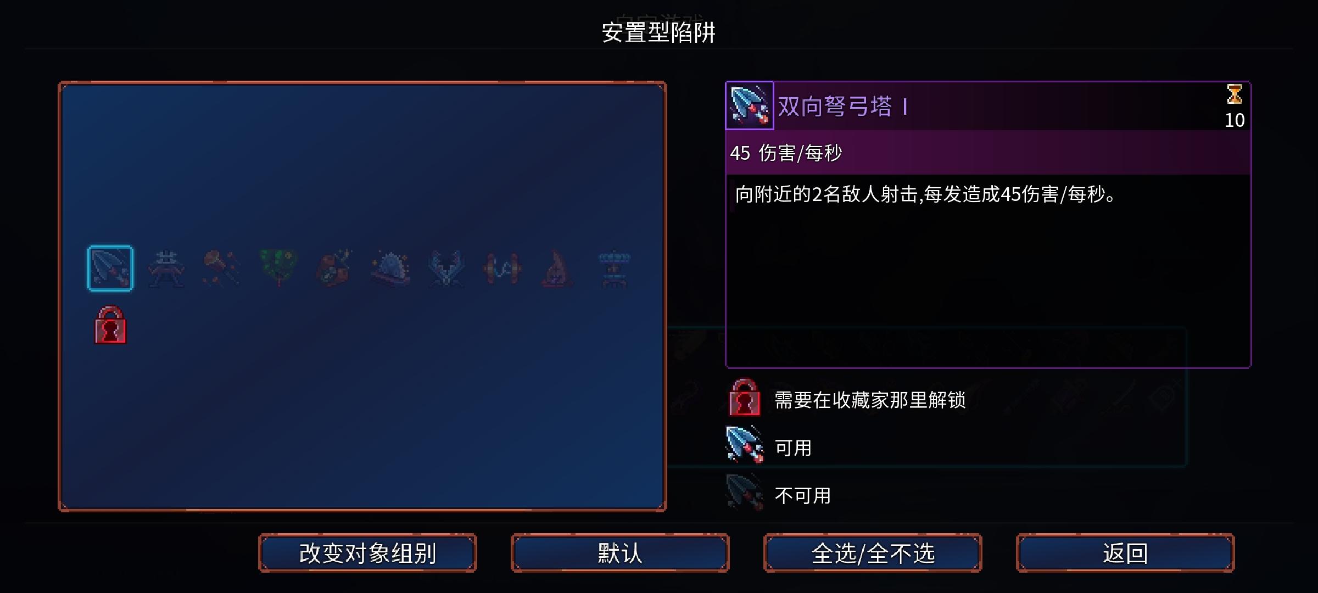This screenshot has width=1318, height=593.
Task: Select the highlighted double crossbow turret icon
Action: coord(110,268)
